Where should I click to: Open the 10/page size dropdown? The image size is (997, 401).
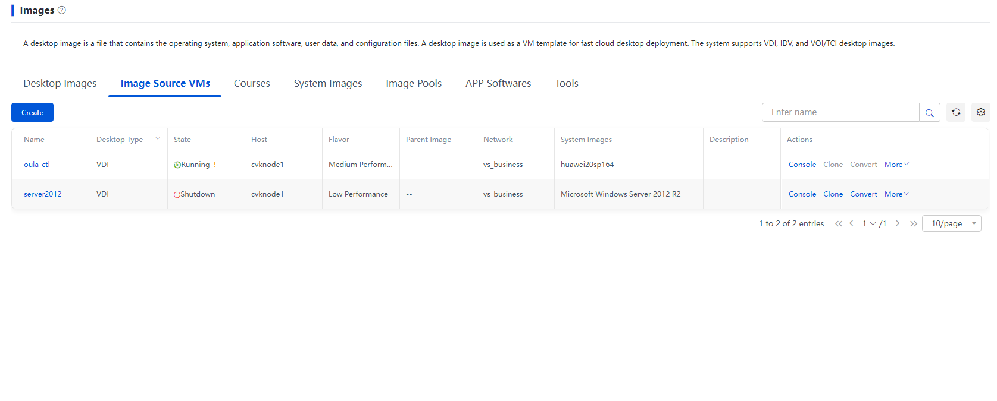[951, 223]
